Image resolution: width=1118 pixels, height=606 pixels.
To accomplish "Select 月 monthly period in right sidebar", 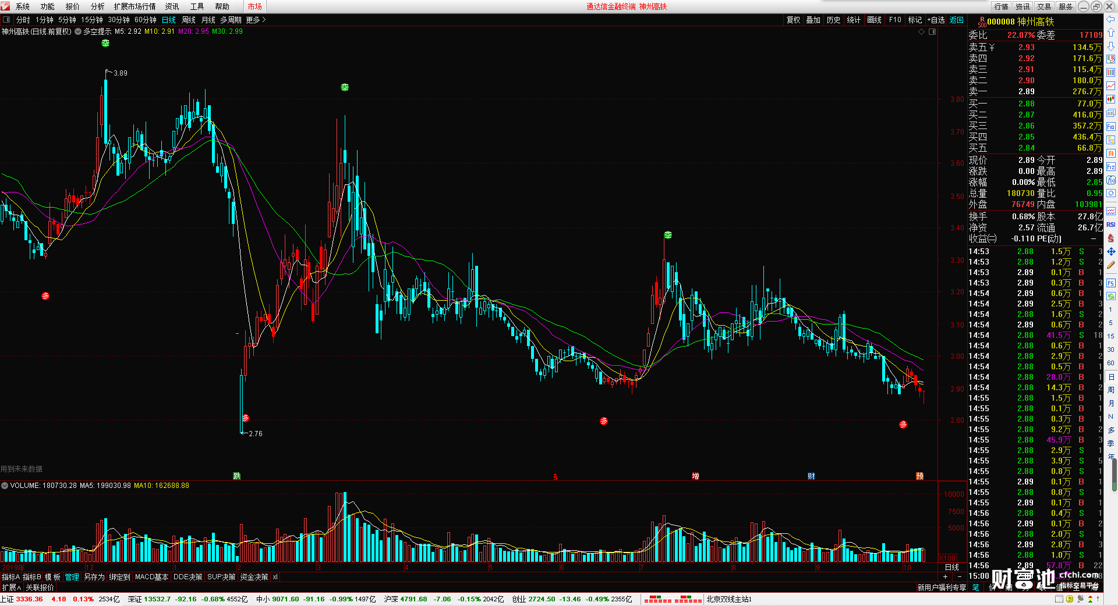I will tap(1110, 403).
